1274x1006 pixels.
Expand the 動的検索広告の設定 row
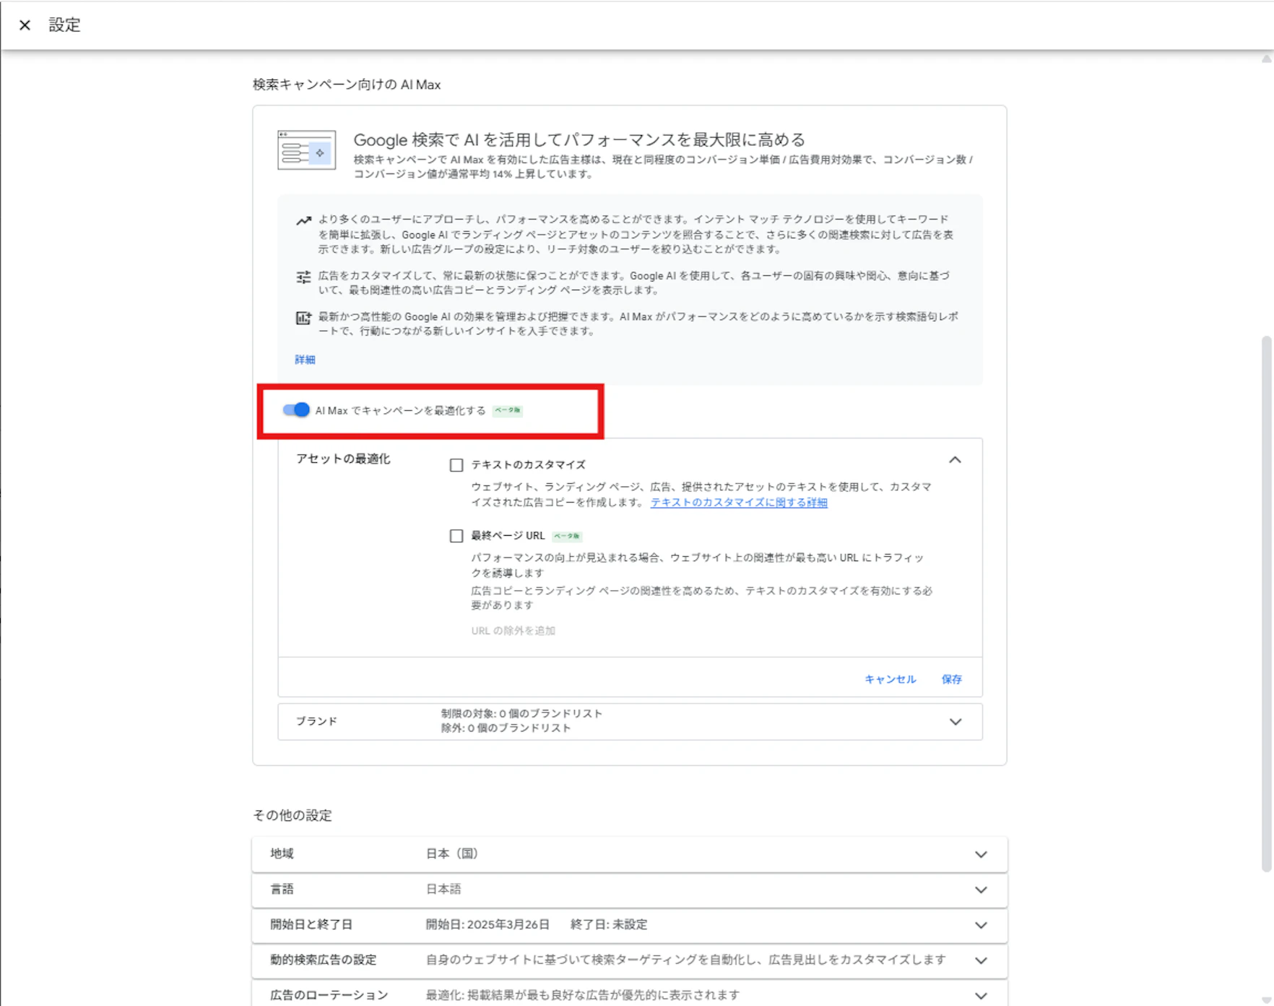630,960
